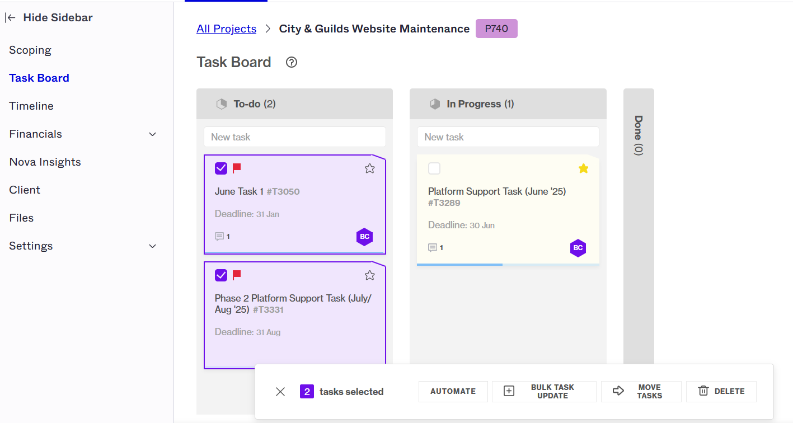Click BC avatar on Platform Support Task card
Image resolution: width=793 pixels, height=423 pixels.
[x=578, y=248]
